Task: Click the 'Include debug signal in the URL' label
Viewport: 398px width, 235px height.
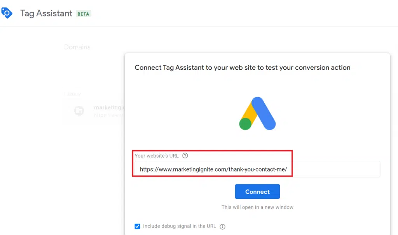Action: [x=179, y=226]
